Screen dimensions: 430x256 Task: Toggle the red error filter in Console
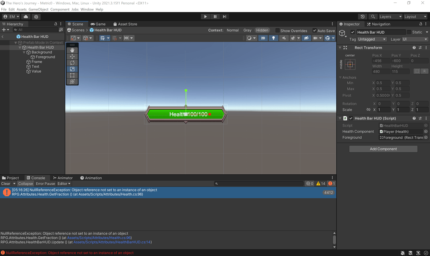(330, 183)
